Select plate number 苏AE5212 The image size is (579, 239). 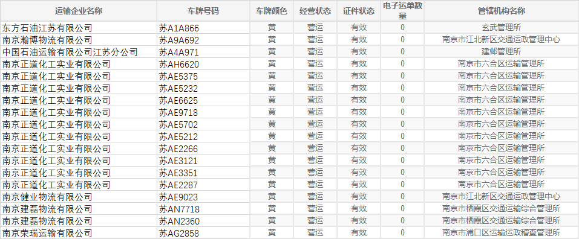coord(203,136)
